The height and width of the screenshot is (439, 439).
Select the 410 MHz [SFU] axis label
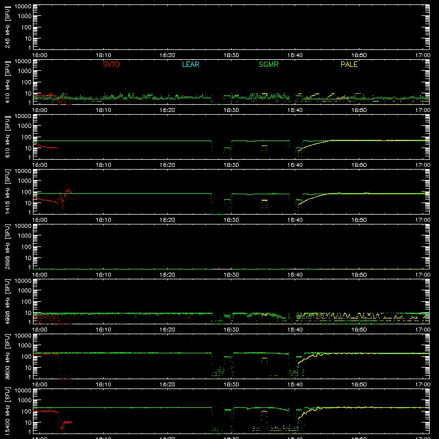(7, 82)
